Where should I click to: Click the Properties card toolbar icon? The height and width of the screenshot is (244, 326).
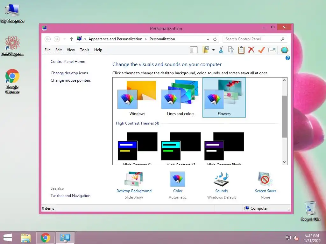click(272, 50)
